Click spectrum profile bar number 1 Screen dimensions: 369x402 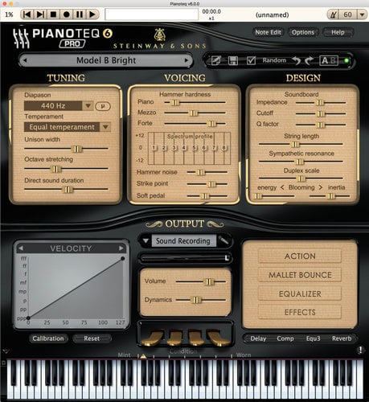pyautogui.click(x=154, y=148)
